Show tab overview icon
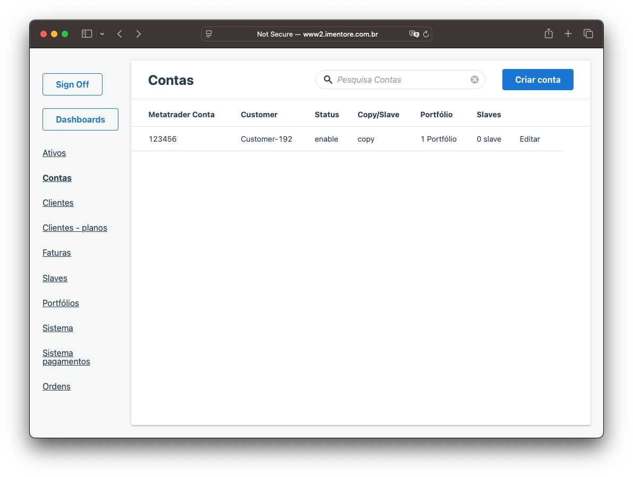Screen dimensions: 633x477 pos(588,34)
